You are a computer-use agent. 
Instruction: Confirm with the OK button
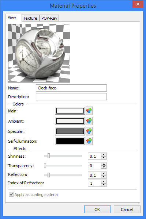(x=97, y=209)
